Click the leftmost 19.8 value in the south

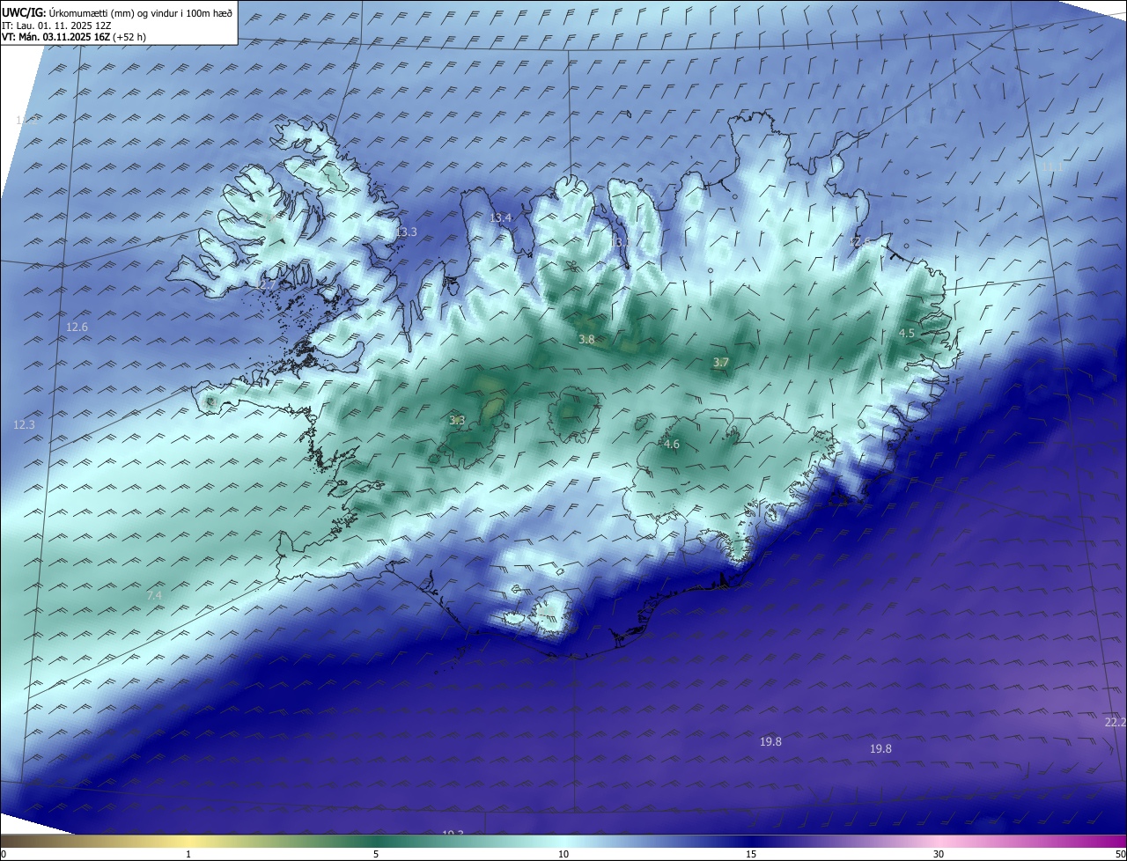tap(770, 742)
